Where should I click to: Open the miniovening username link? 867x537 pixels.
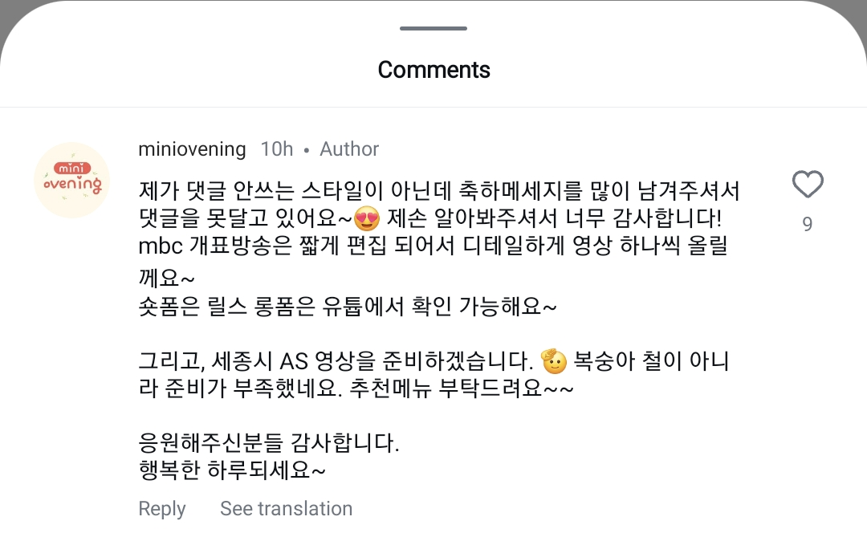point(192,149)
